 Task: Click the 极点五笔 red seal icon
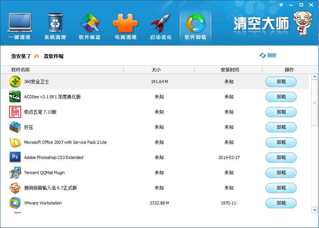coord(15,112)
